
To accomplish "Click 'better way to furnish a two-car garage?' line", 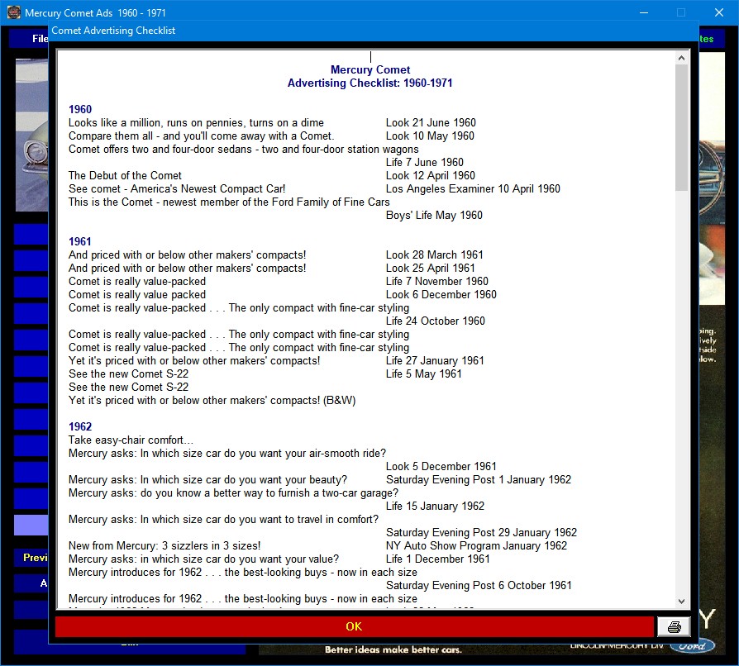I will (233, 492).
